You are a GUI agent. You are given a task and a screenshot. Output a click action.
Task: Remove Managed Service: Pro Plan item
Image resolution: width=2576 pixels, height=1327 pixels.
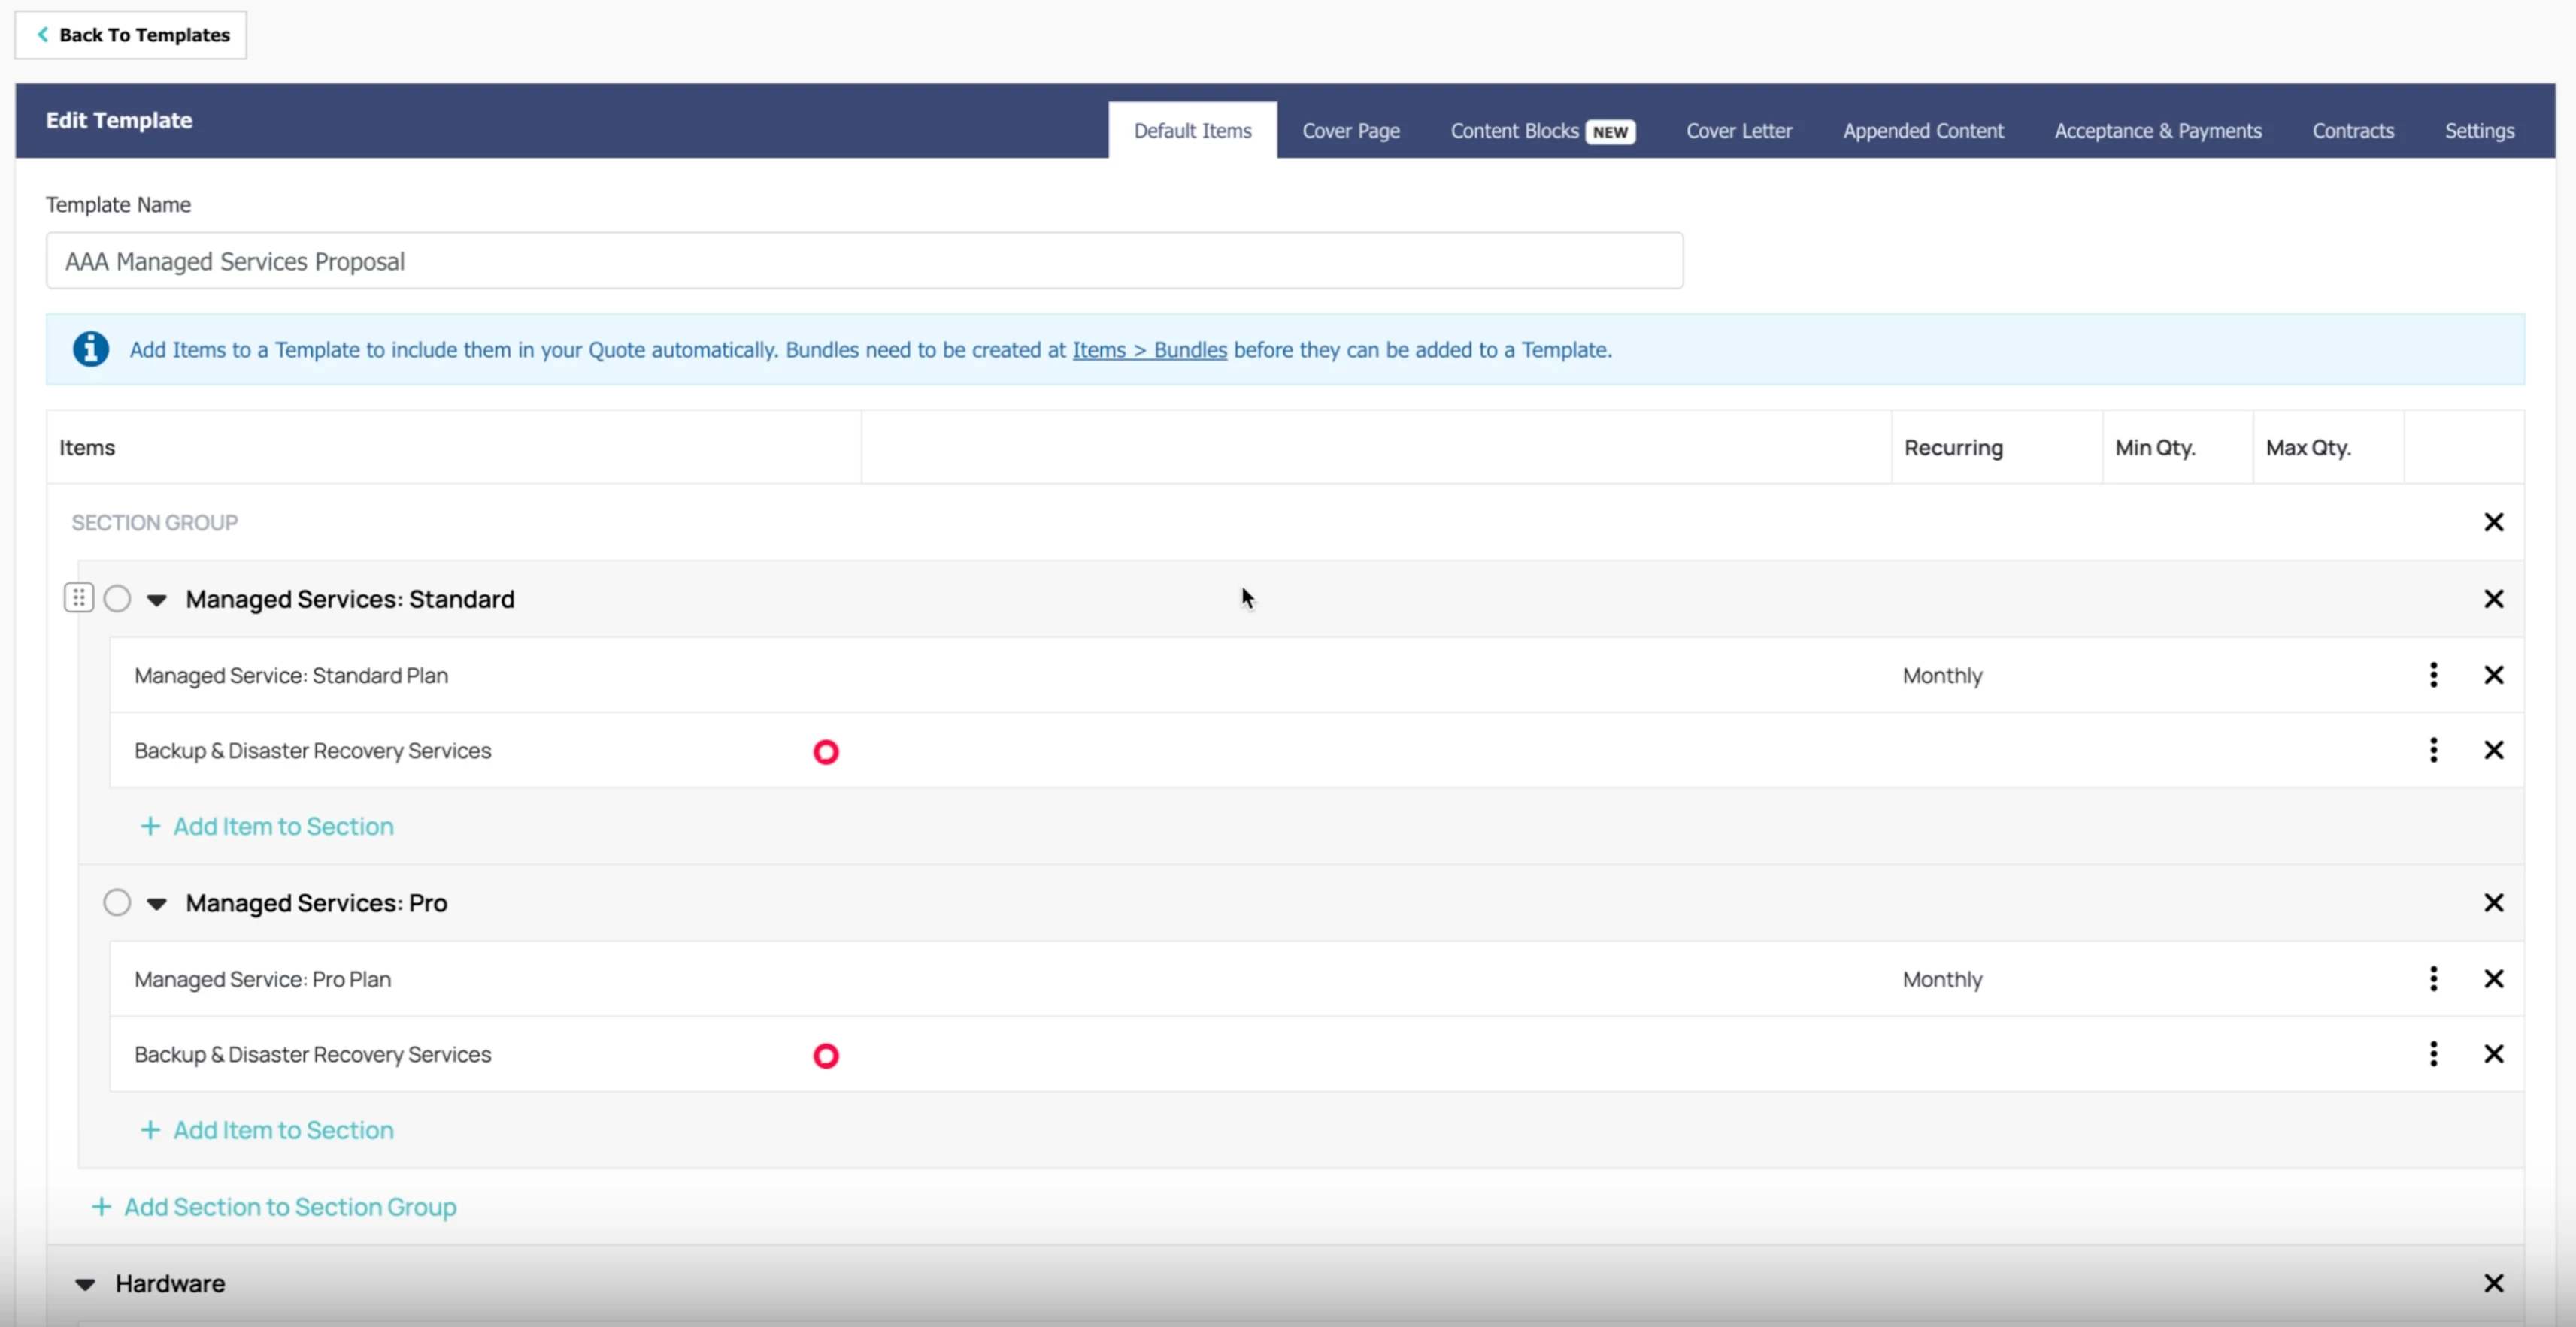coord(2493,978)
